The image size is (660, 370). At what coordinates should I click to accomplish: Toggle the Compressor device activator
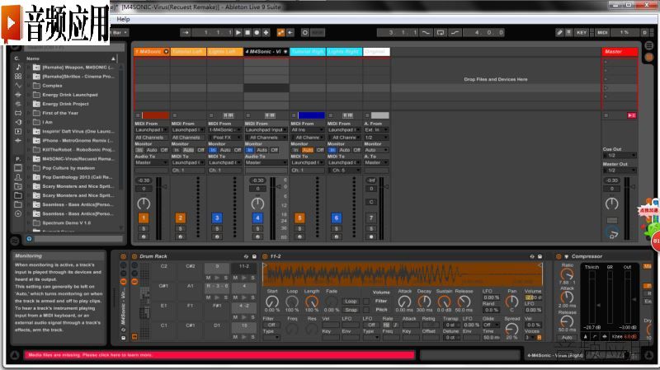point(559,256)
